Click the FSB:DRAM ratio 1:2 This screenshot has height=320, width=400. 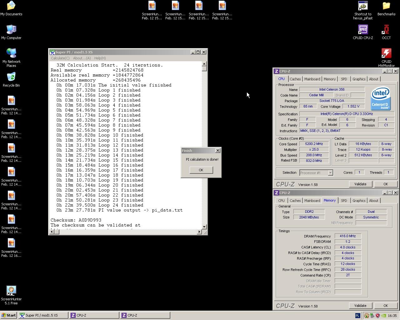[x=348, y=242]
